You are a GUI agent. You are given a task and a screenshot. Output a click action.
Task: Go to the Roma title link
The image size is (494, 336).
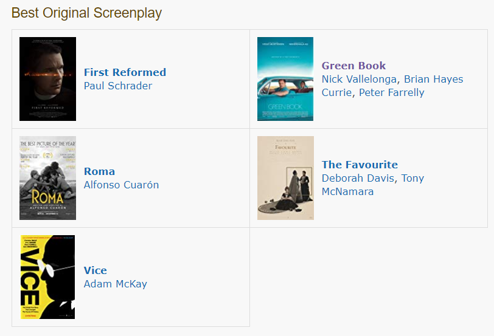tap(99, 171)
